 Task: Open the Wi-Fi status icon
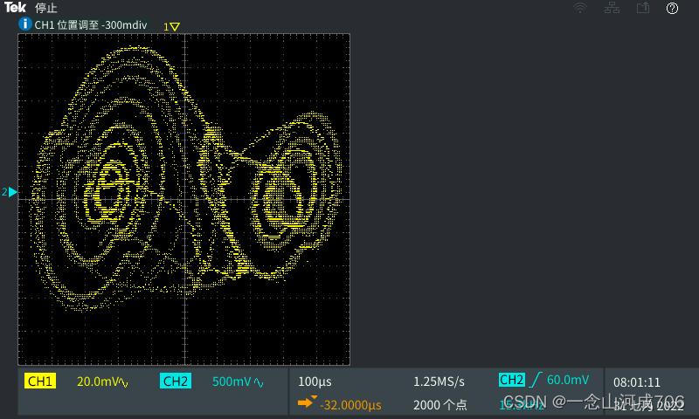(x=580, y=8)
